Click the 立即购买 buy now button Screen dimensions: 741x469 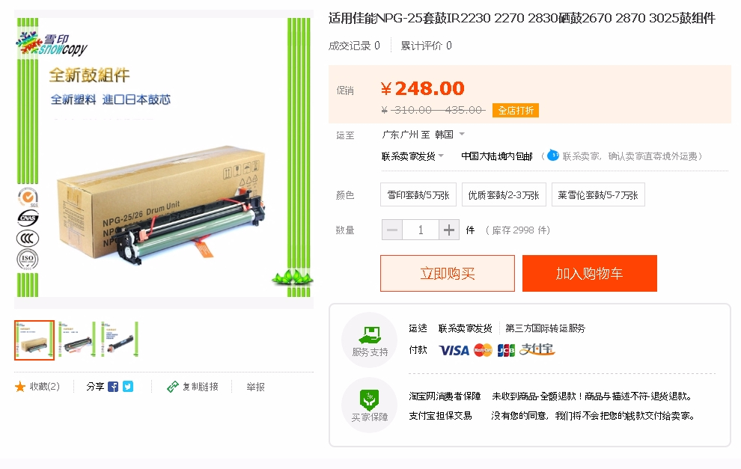coord(448,274)
